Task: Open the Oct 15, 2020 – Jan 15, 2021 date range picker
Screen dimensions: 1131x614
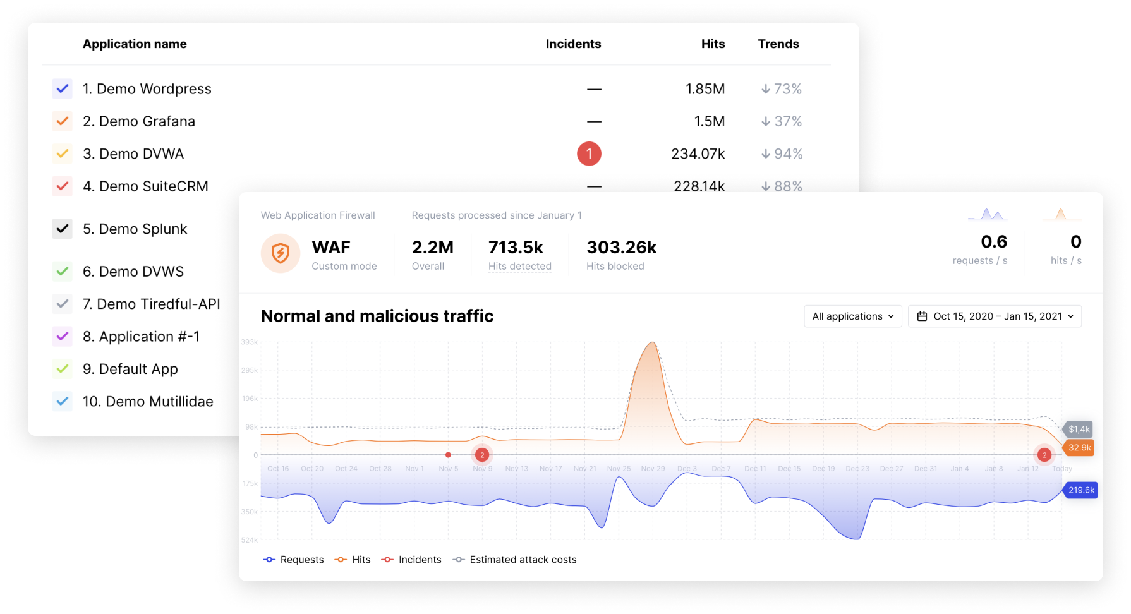Action: click(995, 316)
